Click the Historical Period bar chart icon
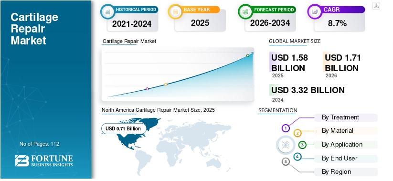 tap(107, 11)
